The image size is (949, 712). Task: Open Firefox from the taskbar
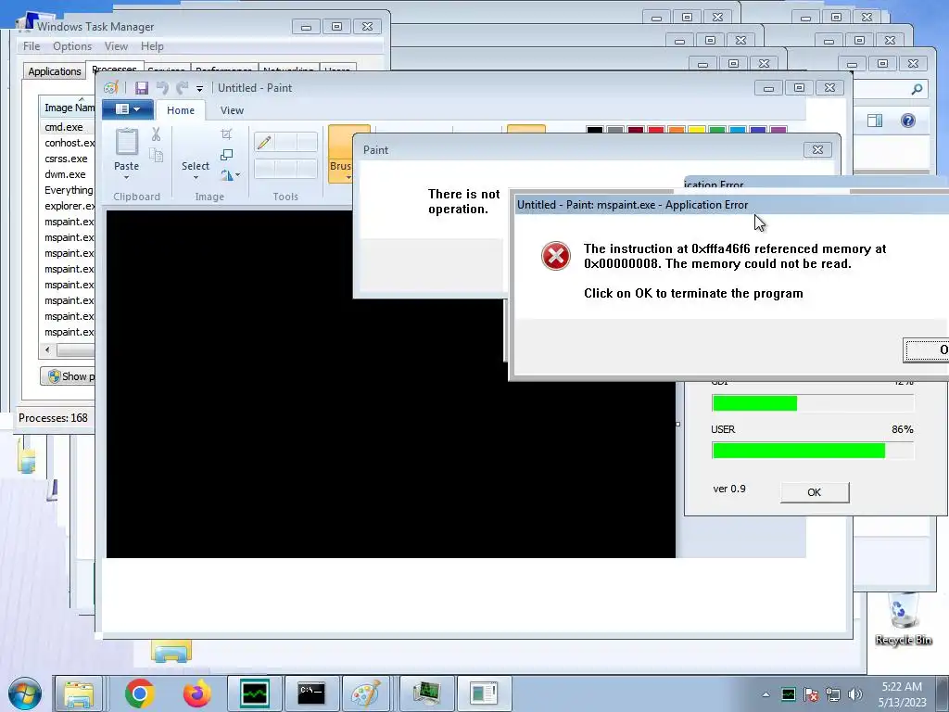pyautogui.click(x=196, y=693)
